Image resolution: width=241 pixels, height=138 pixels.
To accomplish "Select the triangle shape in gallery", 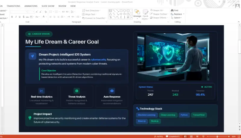I will [110, 14].
